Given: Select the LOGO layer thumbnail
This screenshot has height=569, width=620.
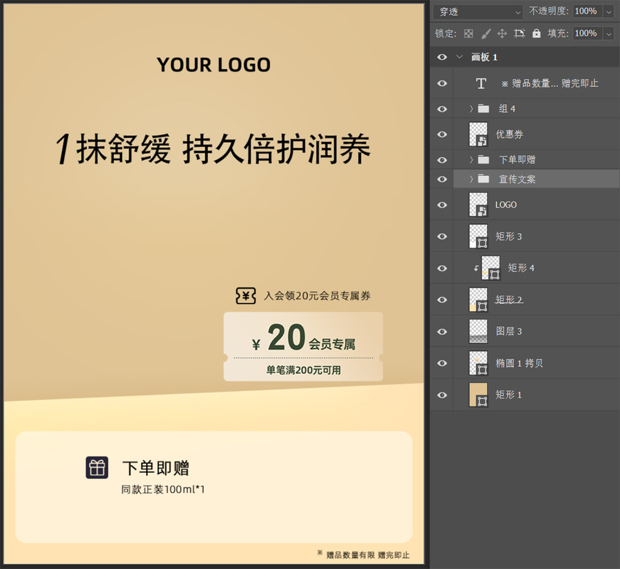Looking at the screenshot, I should (x=478, y=205).
